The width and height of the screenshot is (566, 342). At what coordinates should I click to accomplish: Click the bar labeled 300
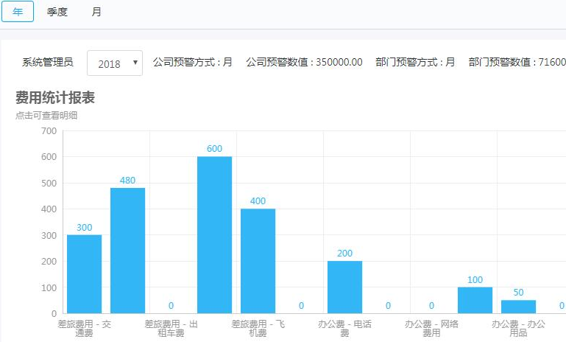(84, 274)
